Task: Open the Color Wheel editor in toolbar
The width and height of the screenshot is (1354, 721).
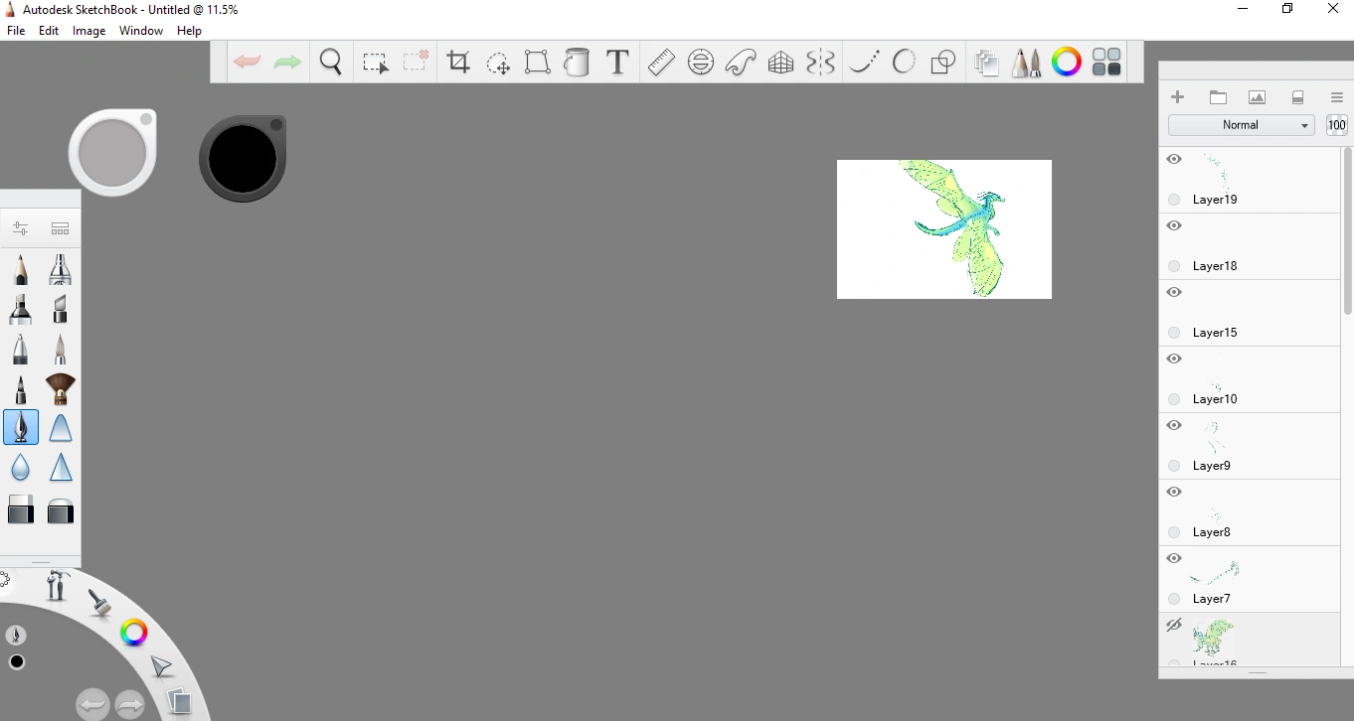Action: tap(1067, 63)
